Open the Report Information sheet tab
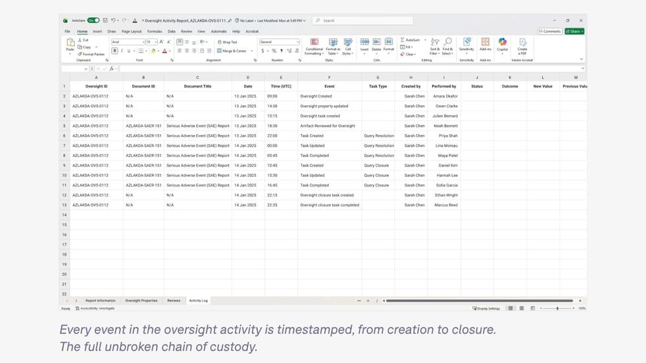Viewport: 646px width, 363px height. [101, 301]
